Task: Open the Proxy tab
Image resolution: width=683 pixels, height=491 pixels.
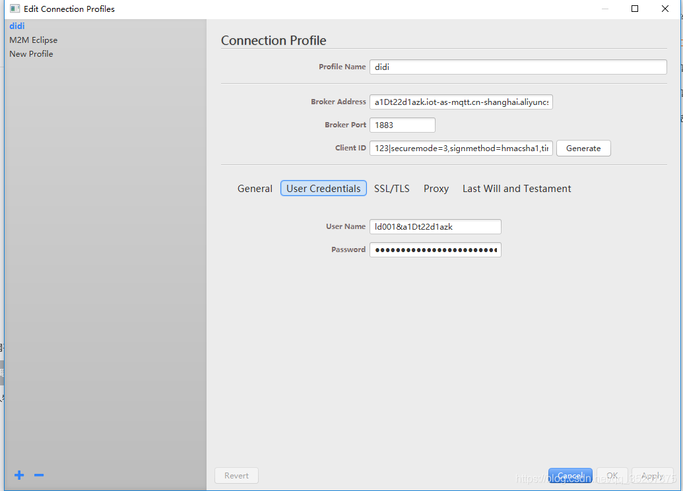Action: 436,189
